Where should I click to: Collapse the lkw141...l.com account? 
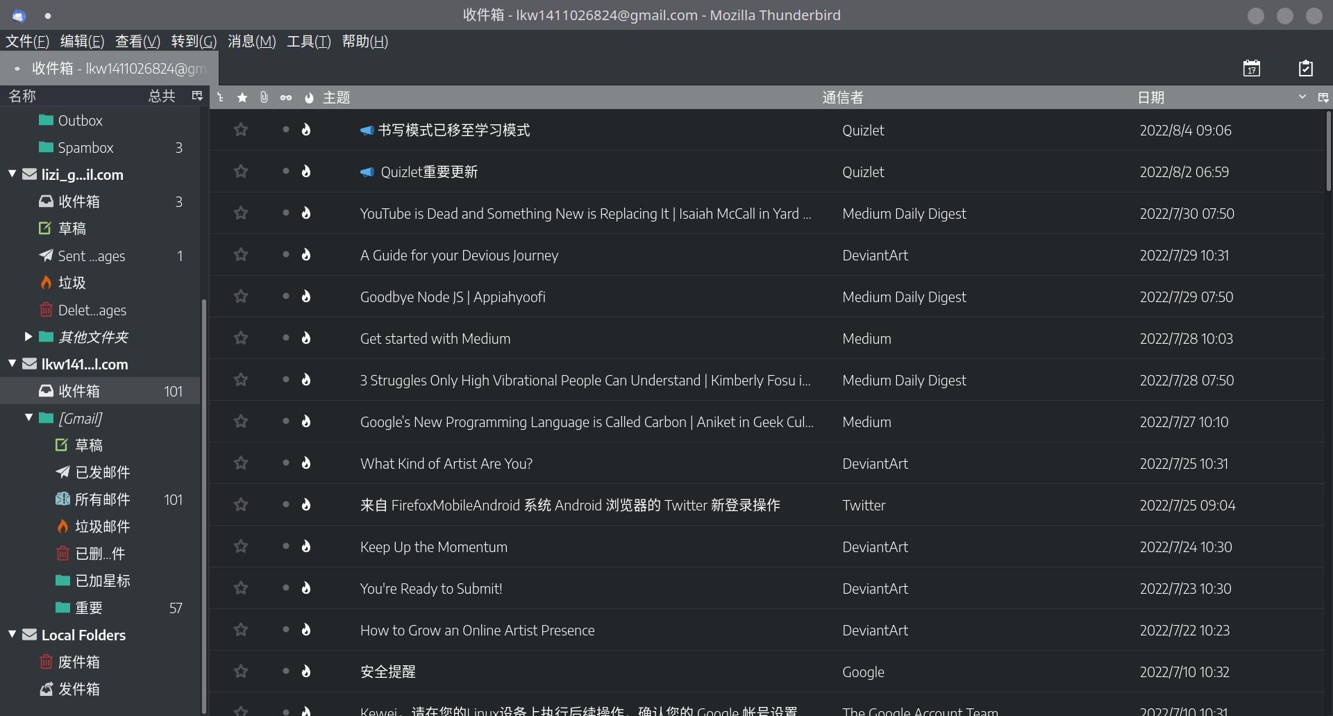pos(12,363)
